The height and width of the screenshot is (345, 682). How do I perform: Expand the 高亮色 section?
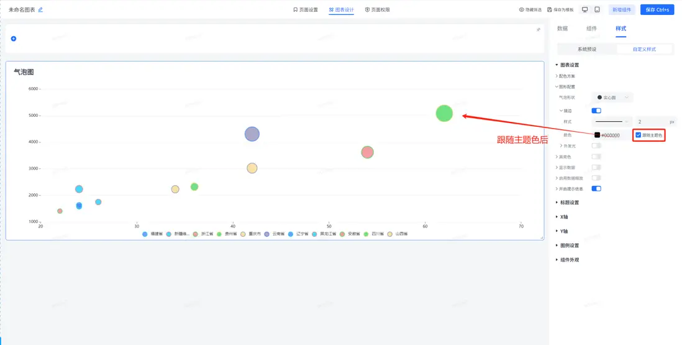tap(563, 157)
